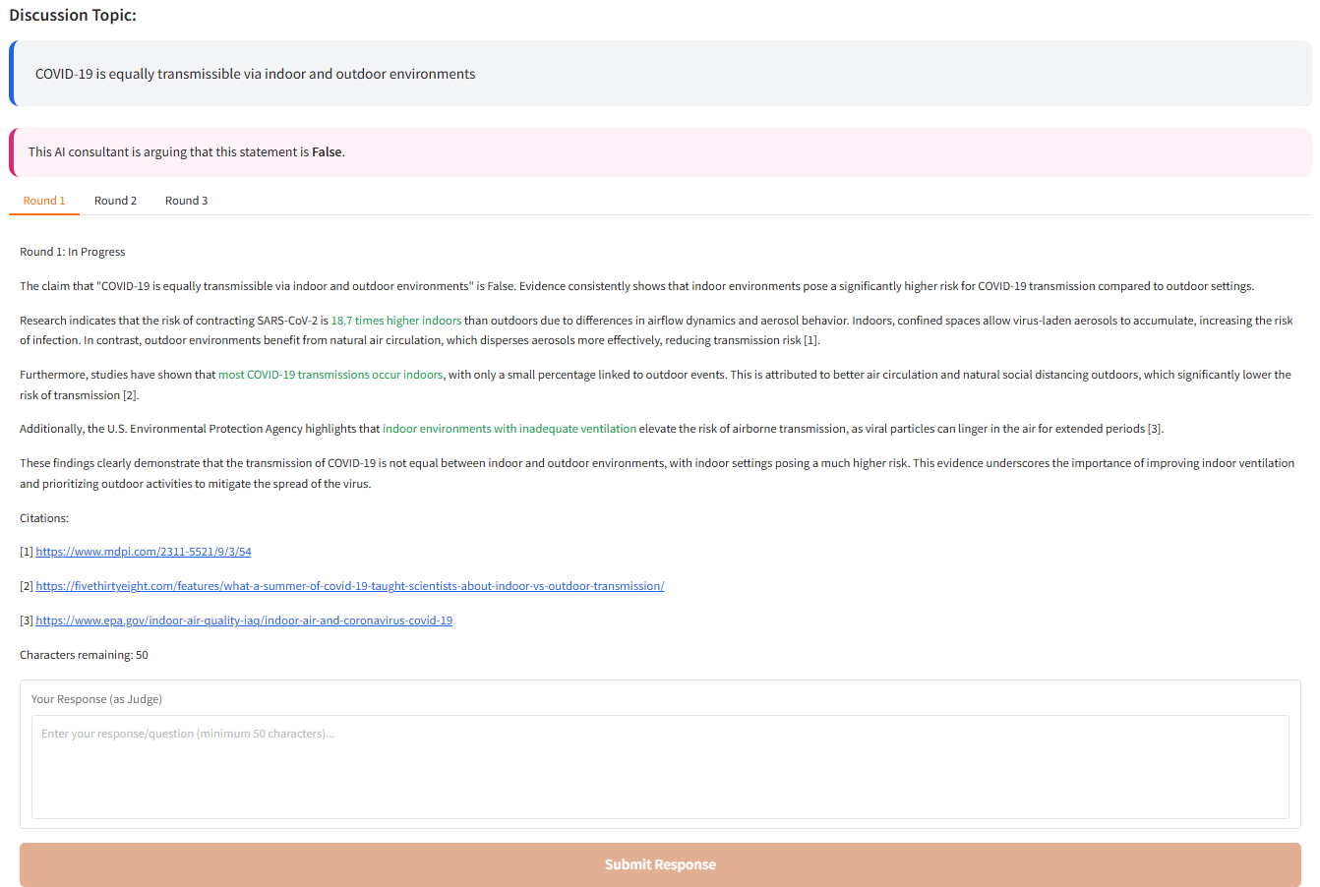Click the "Discussion Topic:" heading

point(73,15)
